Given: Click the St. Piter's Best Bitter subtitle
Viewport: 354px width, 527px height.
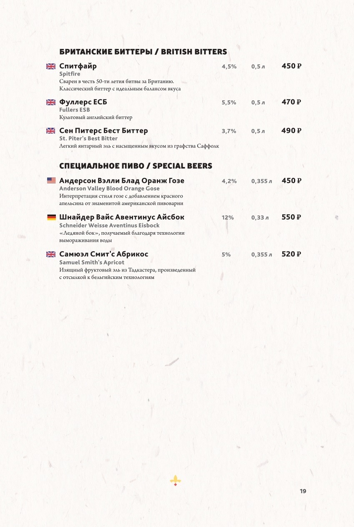Looking at the screenshot, I should 88,138.
